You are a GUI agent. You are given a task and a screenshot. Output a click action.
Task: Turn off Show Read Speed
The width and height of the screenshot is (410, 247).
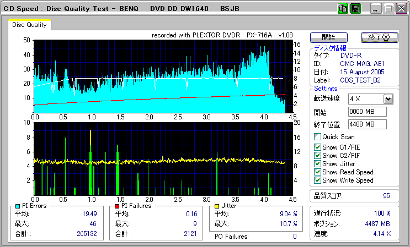click(317, 172)
